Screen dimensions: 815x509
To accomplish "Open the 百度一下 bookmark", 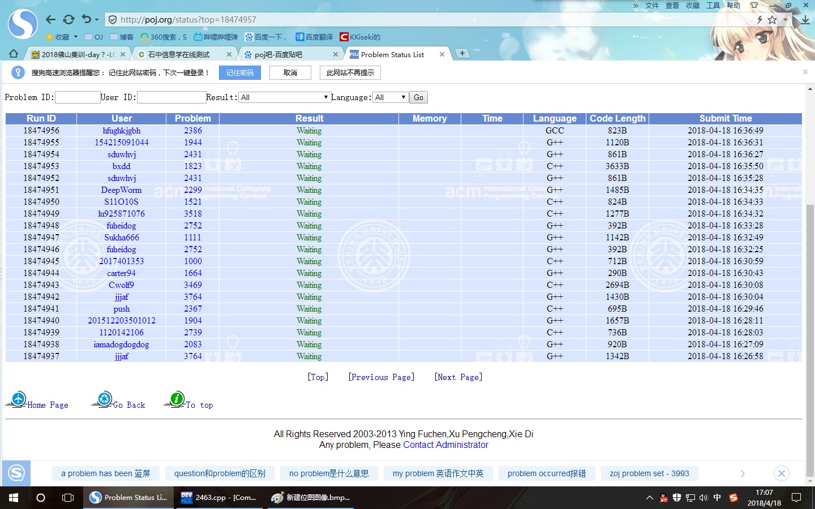I will pyautogui.click(x=266, y=37).
